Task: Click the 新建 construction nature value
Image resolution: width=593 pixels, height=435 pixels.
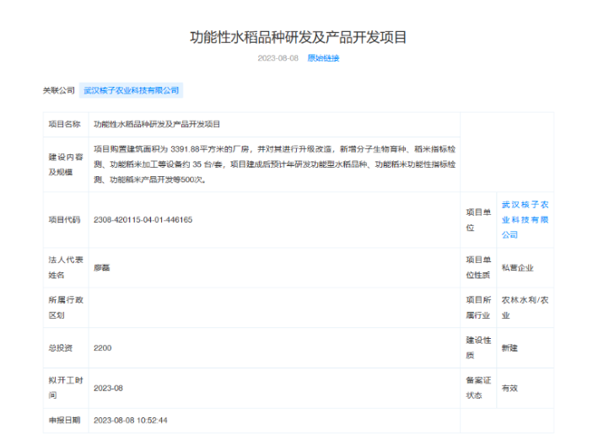Action: click(509, 347)
